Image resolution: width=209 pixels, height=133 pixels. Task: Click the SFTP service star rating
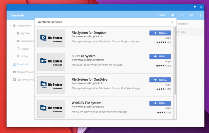tap(161, 66)
